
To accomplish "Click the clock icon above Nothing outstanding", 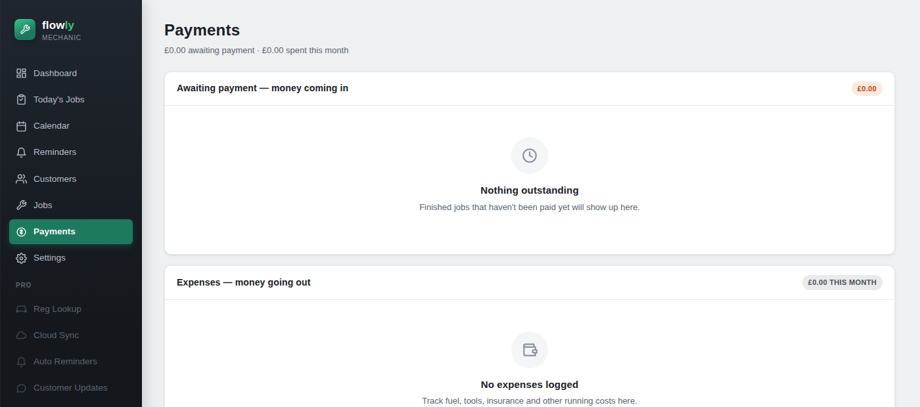I will coord(530,156).
